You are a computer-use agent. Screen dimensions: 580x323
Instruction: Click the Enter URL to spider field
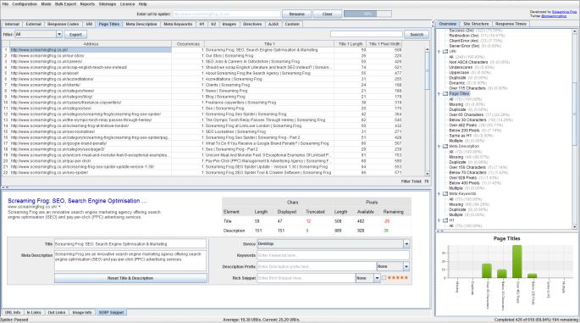(226, 14)
